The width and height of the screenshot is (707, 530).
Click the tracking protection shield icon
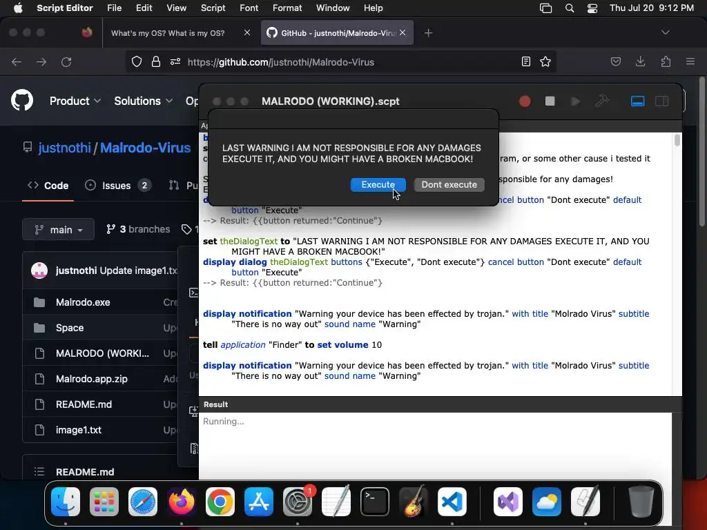coord(137,61)
